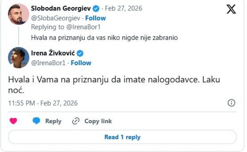Click the @IrenaBor1 handle under Irena's name
Screen dimensions: 247x152
(48, 63)
